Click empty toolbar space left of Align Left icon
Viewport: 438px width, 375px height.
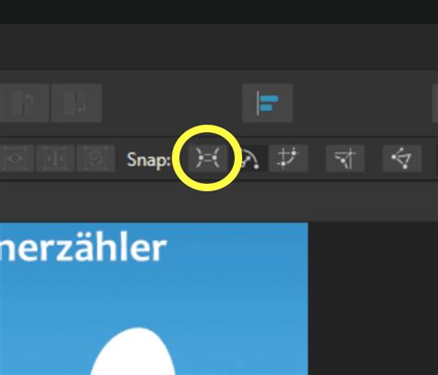(172, 103)
